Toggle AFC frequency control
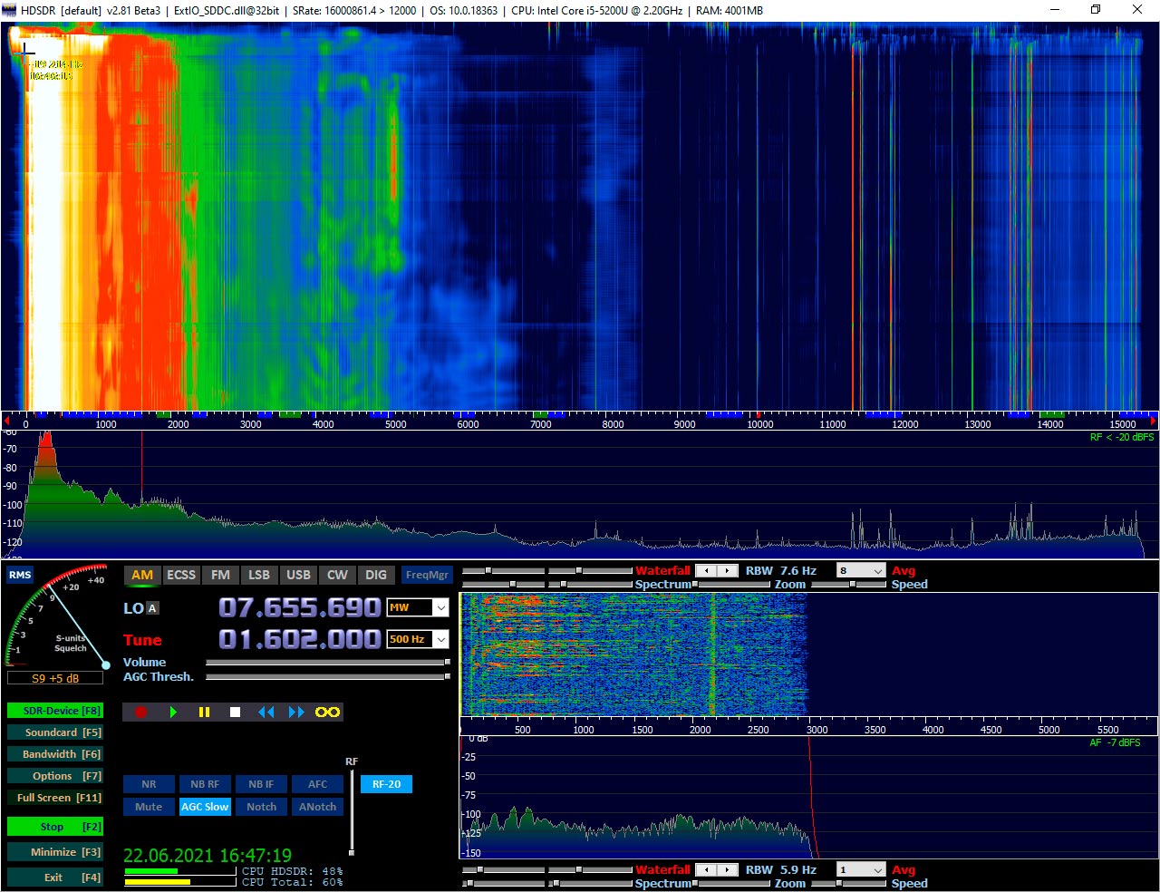 tap(317, 784)
